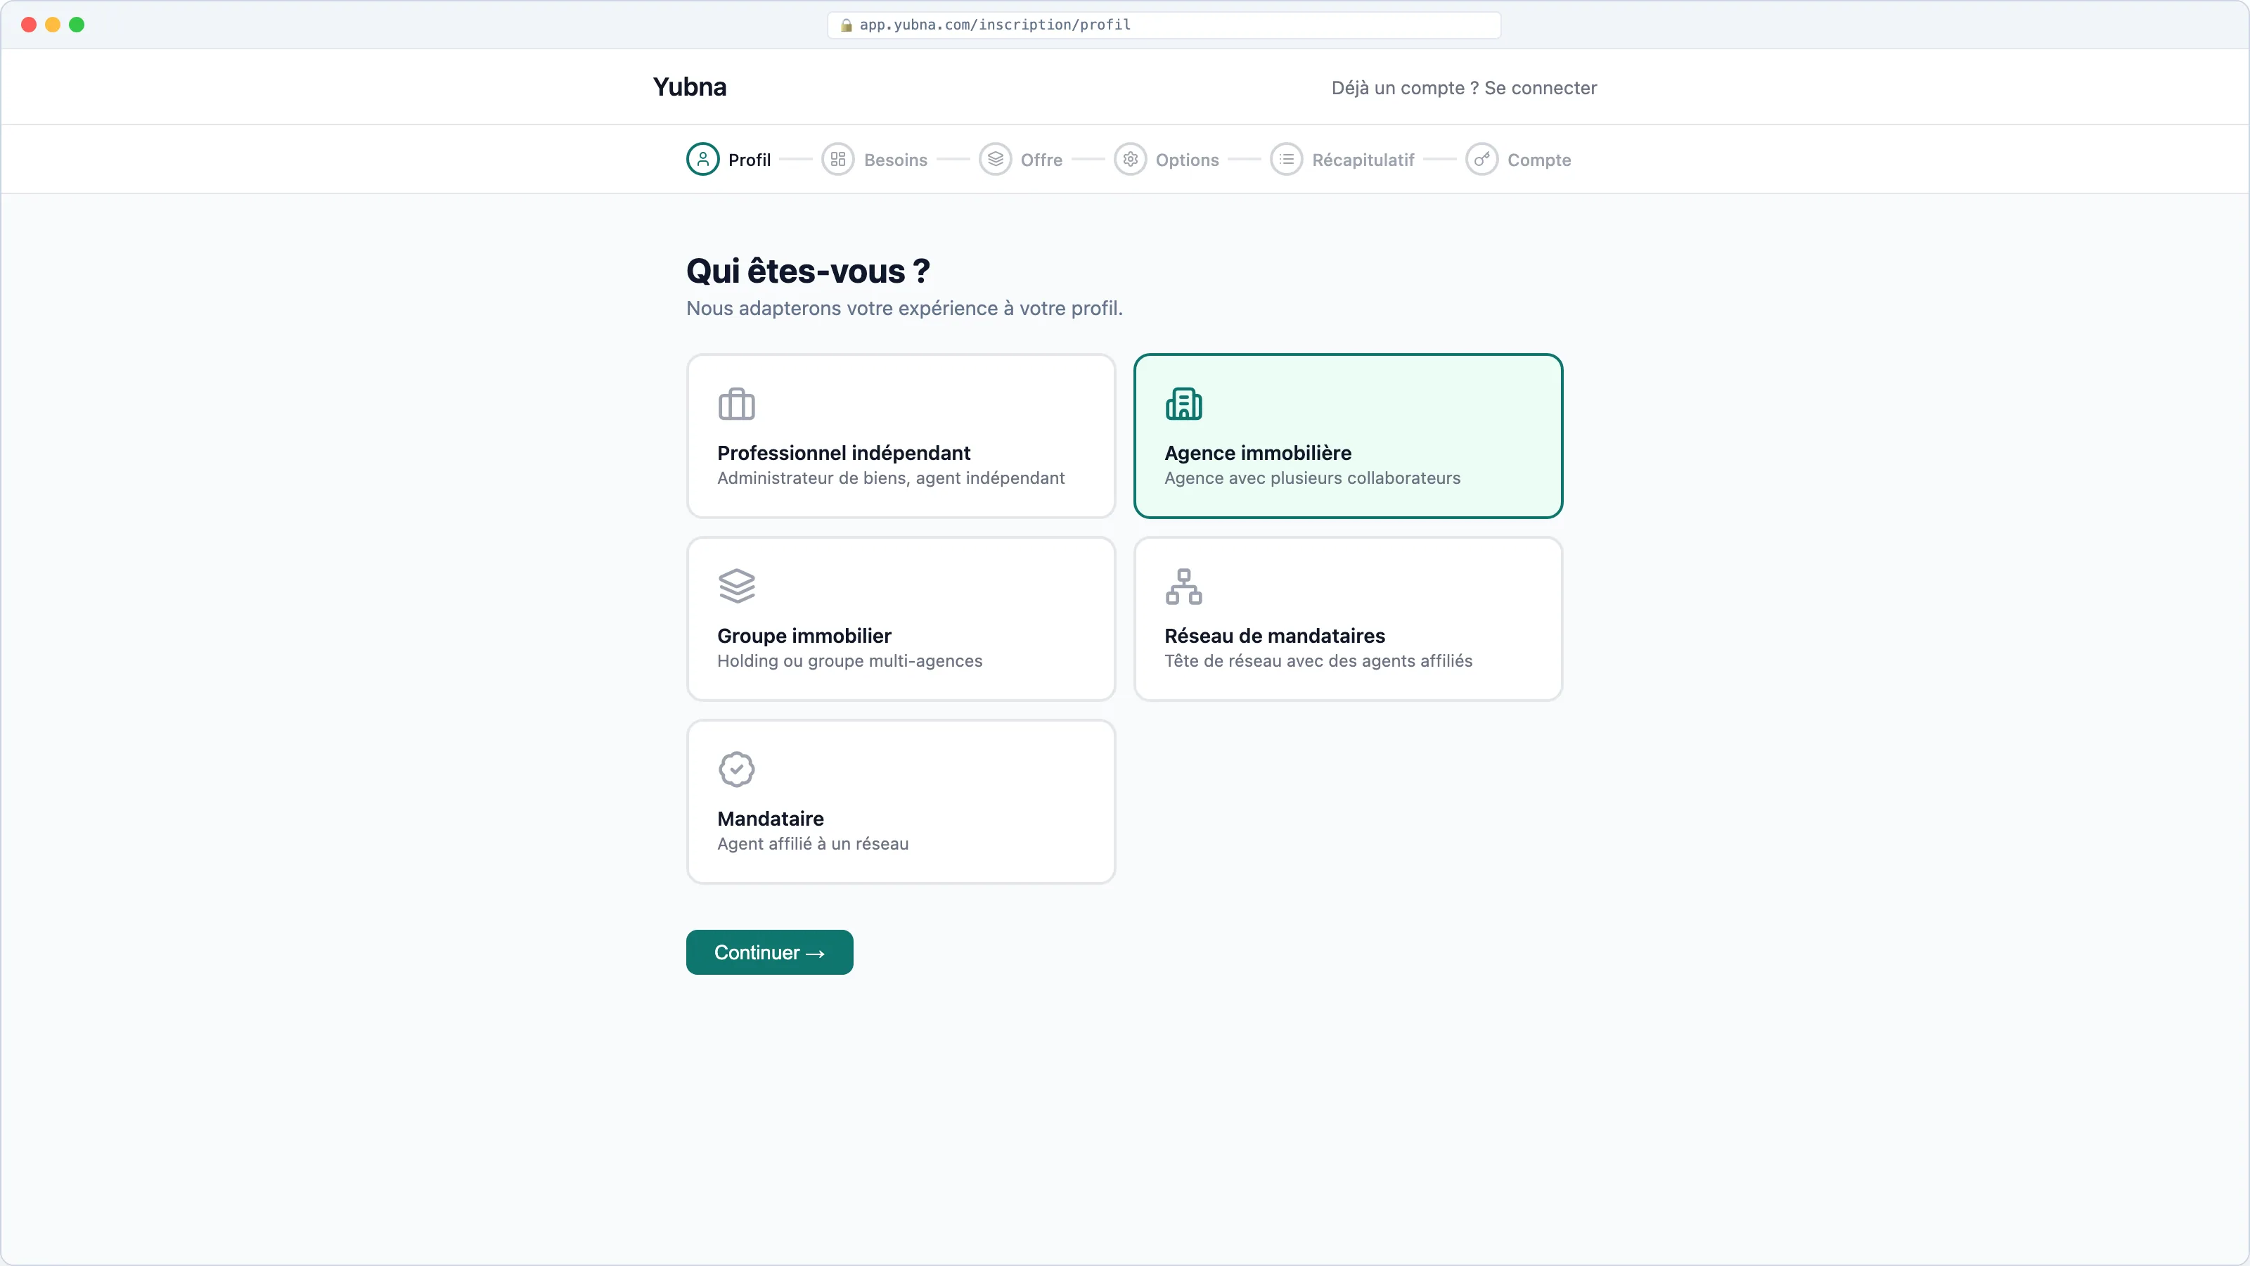Click the stacked layers icon on Groupe immobilier

736,587
